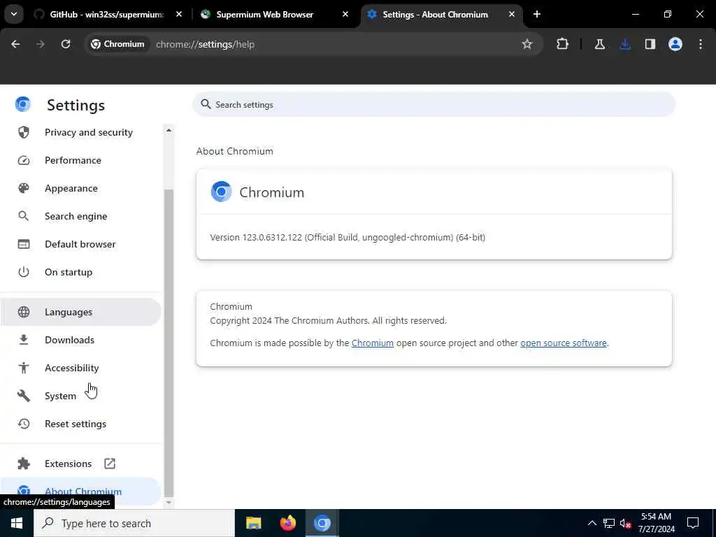
Task: Open Default browser settings
Action: point(80,244)
